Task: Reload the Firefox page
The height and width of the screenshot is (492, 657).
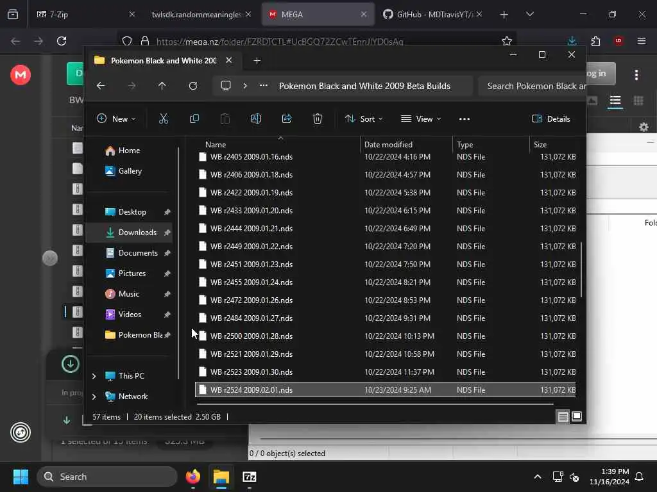Action: 62,41
